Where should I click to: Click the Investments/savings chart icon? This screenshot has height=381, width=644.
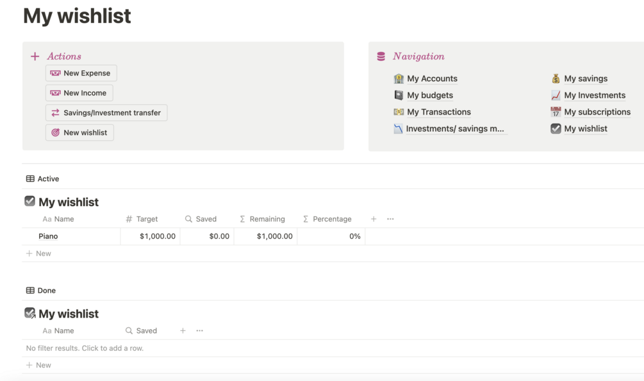pyautogui.click(x=399, y=129)
